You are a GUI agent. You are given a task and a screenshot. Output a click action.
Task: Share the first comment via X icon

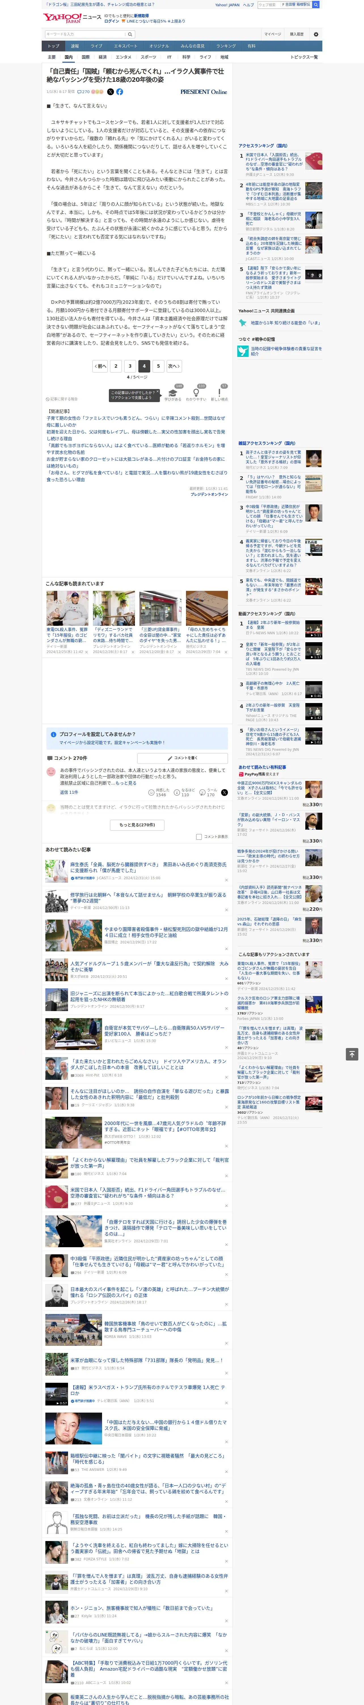click(225, 792)
